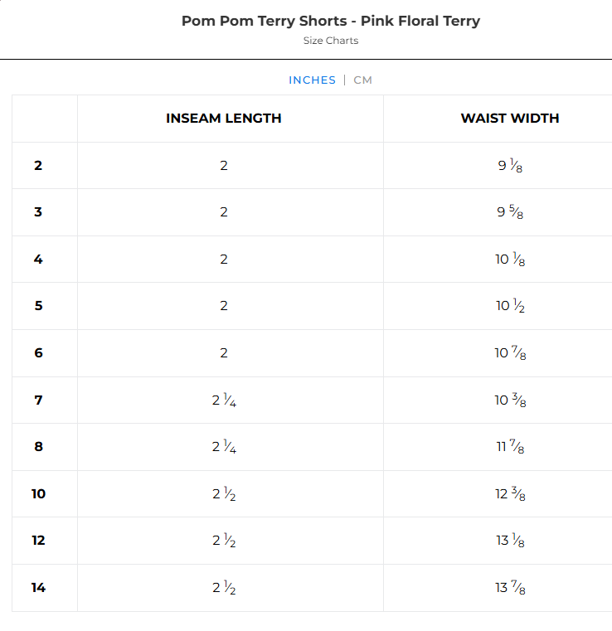Select the size 10 row label
Screen dimensions: 612x631
pyautogui.click(x=38, y=494)
